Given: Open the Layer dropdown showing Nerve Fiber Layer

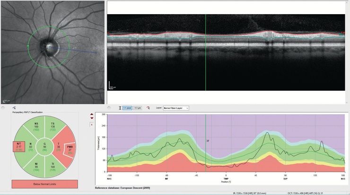Looking at the screenshot, I should pos(176,108).
